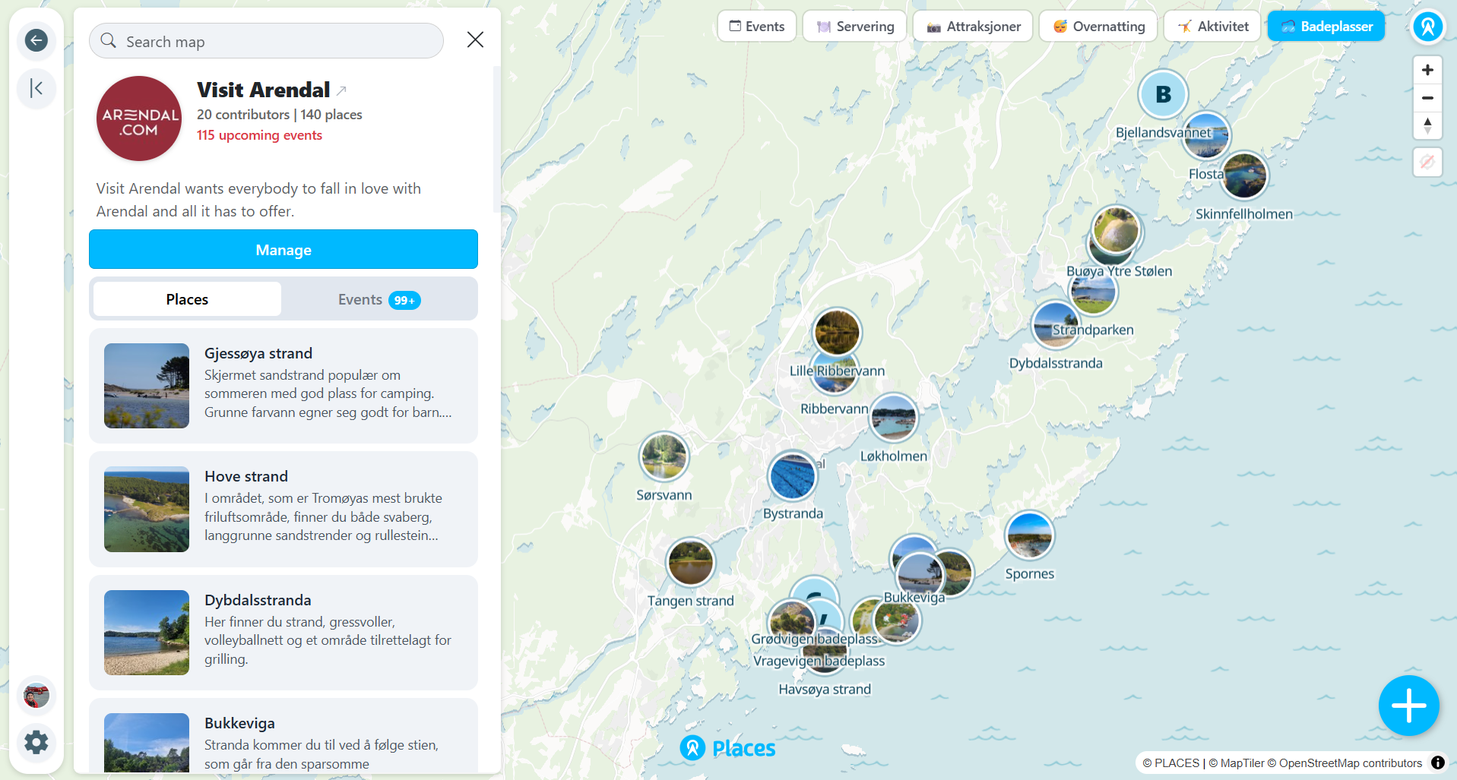Open map attribution info icon
The image size is (1457, 780).
point(1438,763)
